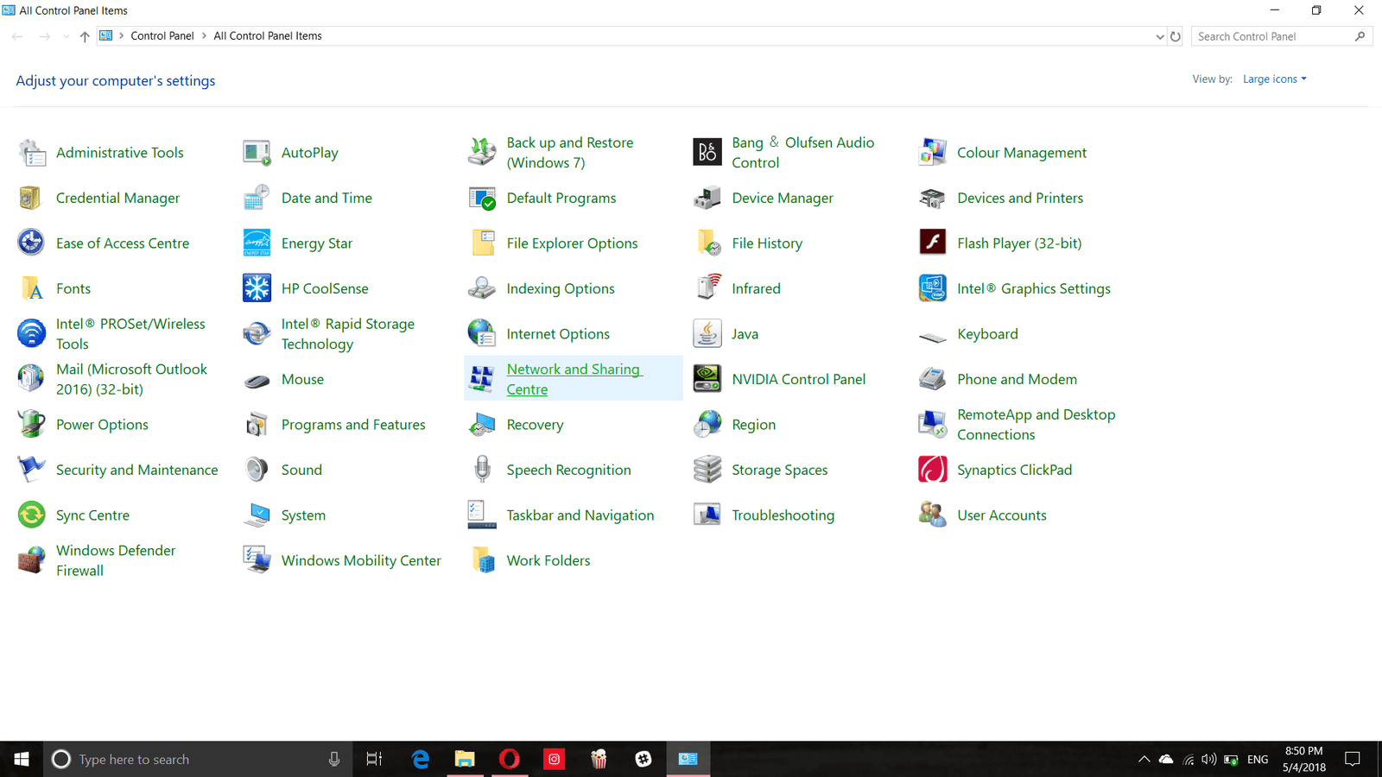Image resolution: width=1382 pixels, height=777 pixels.
Task: Click the Back up and Restore icon
Action: click(x=482, y=153)
